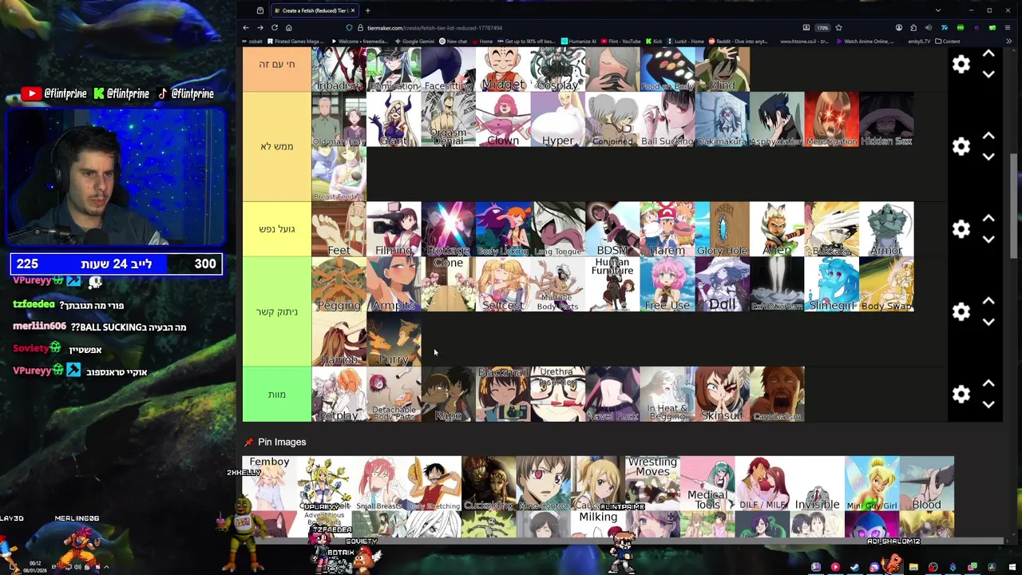Screen dimensions: 1022x575
Task: Move the גועל נפש tier row up
Action: 988,218
